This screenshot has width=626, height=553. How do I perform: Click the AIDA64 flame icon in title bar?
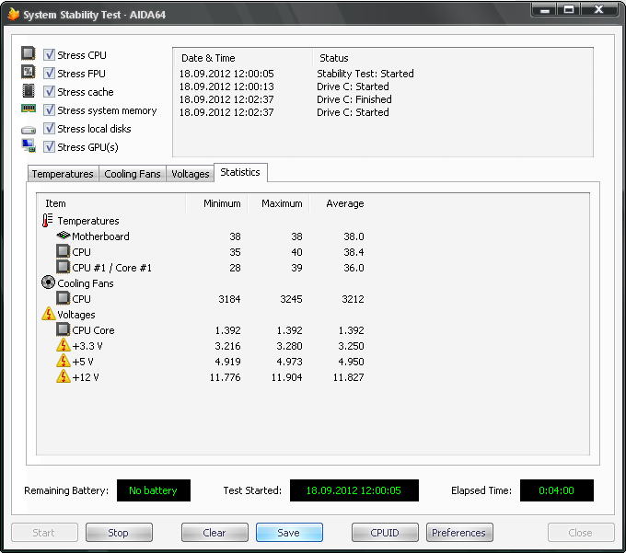(14, 15)
